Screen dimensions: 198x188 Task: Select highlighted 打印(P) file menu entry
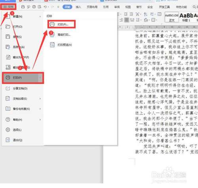point(23,78)
